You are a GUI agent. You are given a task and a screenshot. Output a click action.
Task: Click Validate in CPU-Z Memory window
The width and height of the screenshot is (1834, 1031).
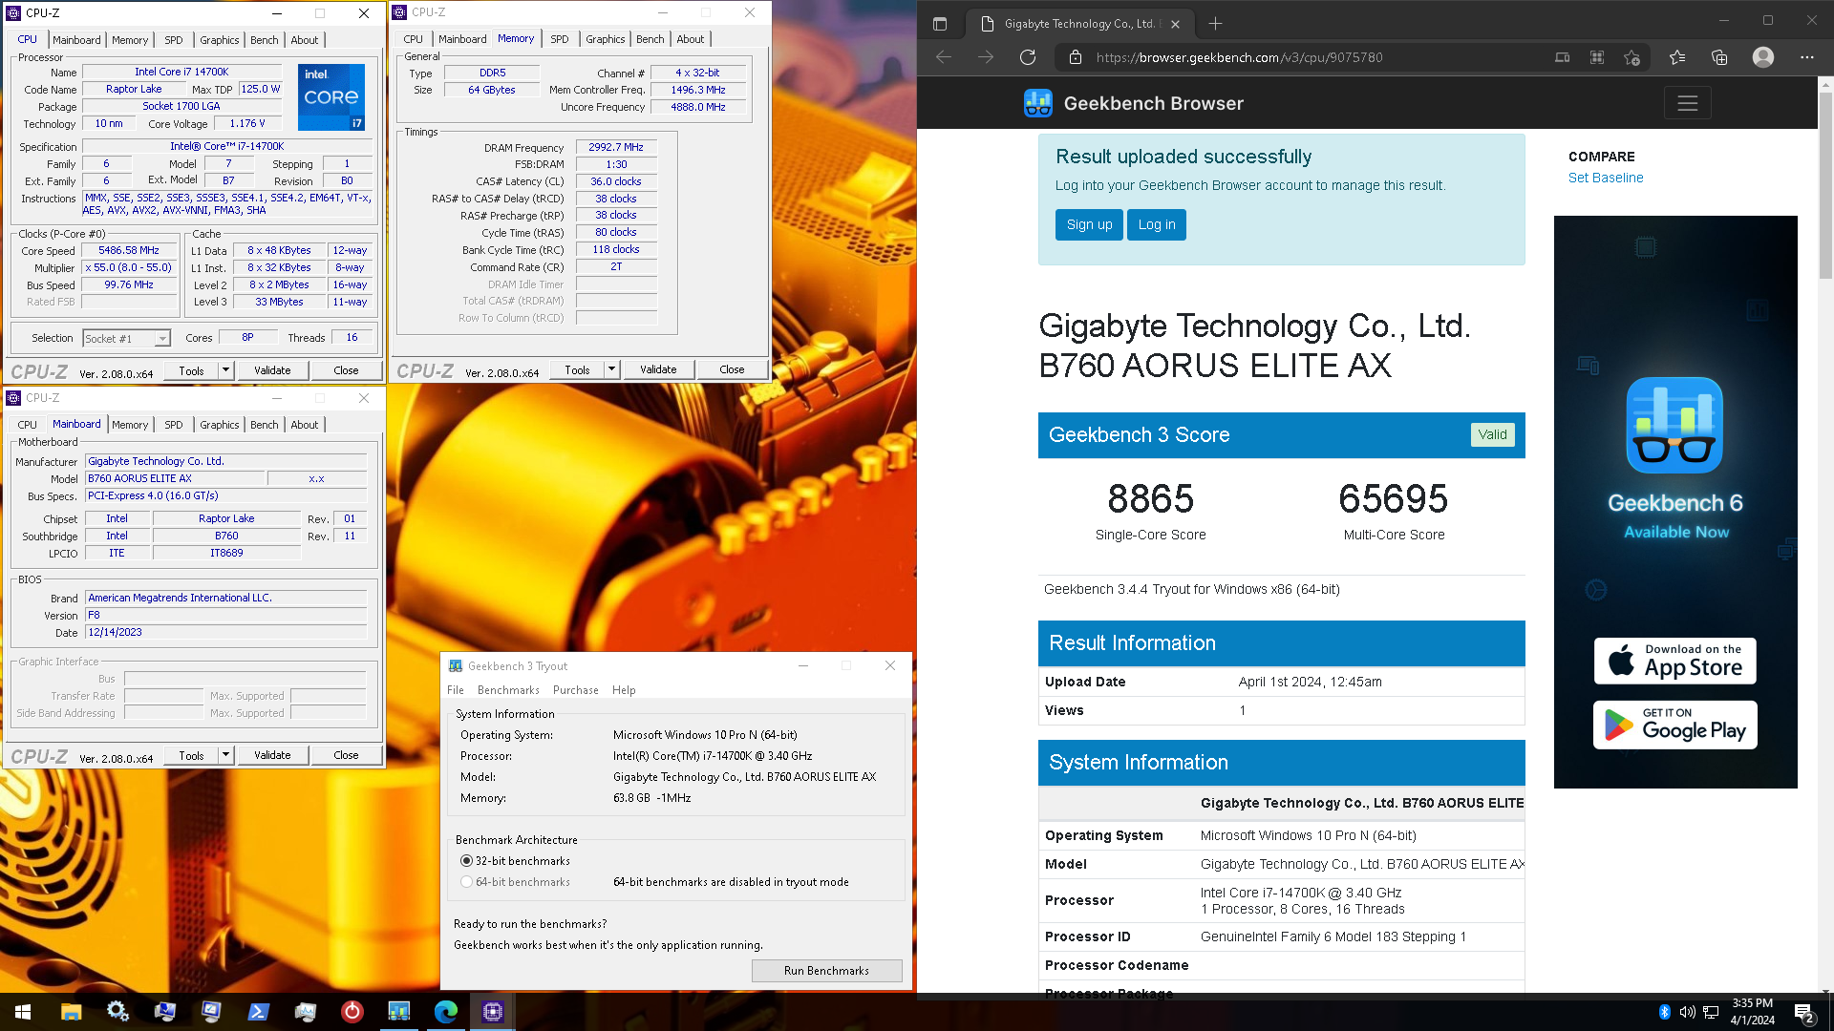click(658, 369)
